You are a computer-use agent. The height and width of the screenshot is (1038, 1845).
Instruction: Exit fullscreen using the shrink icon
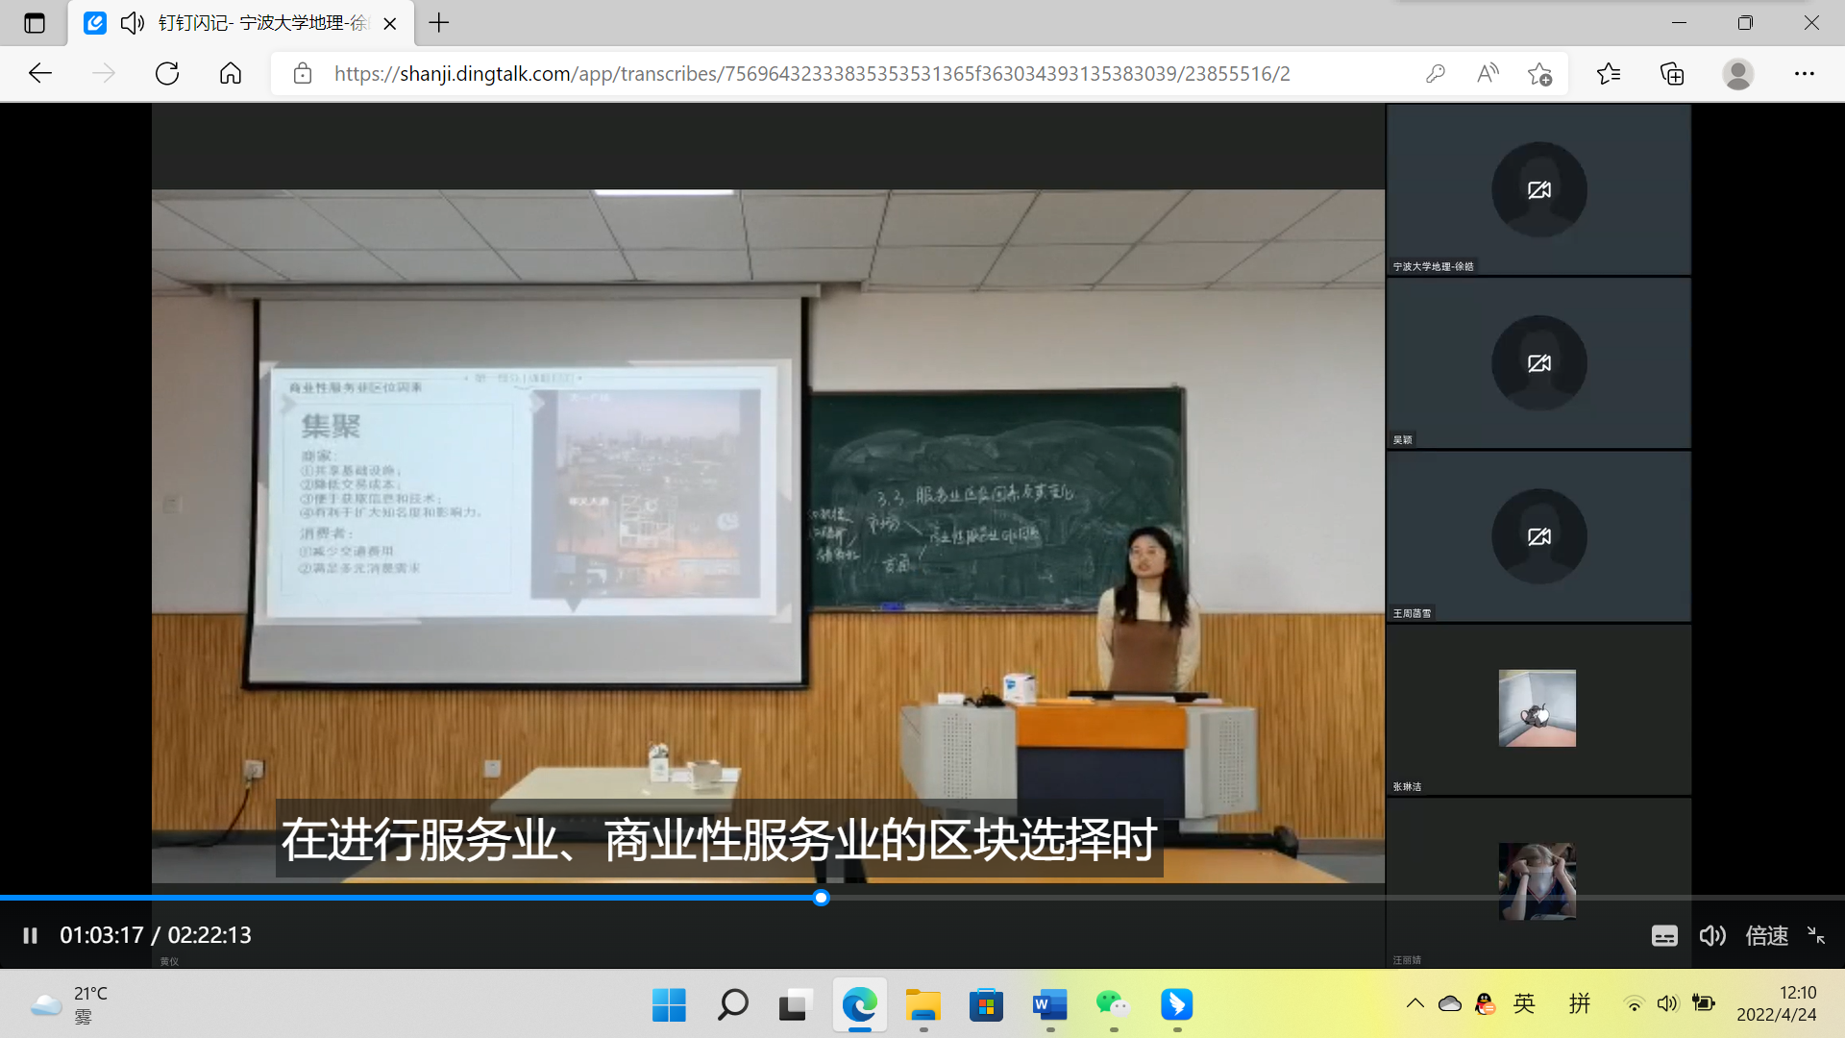(1816, 935)
